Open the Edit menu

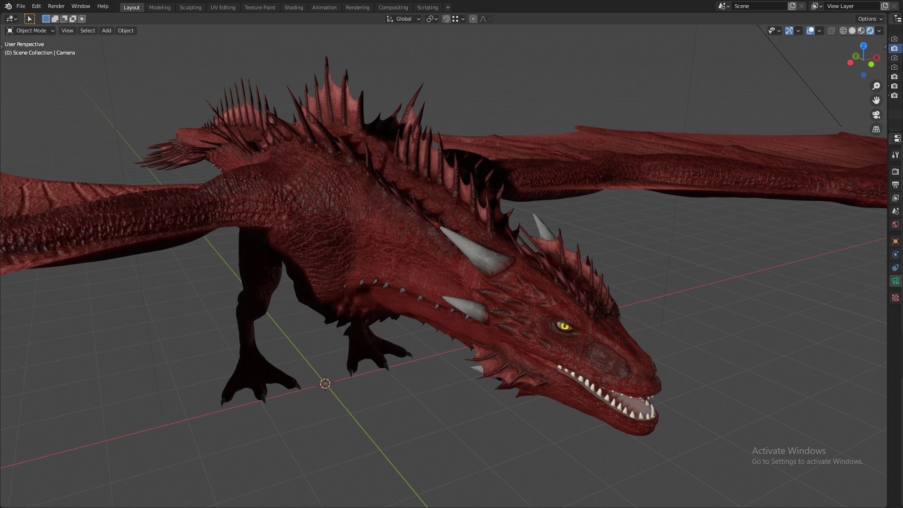(36, 6)
